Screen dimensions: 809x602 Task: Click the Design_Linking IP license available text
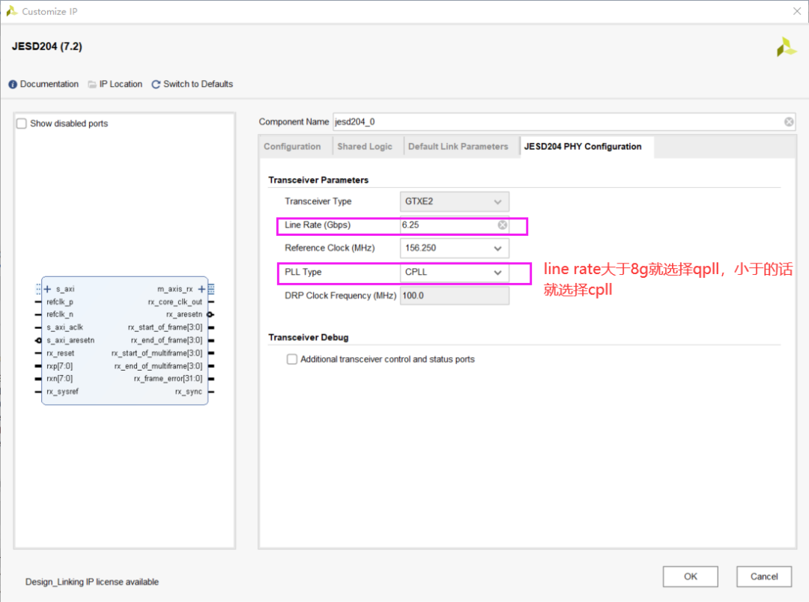[92, 582]
